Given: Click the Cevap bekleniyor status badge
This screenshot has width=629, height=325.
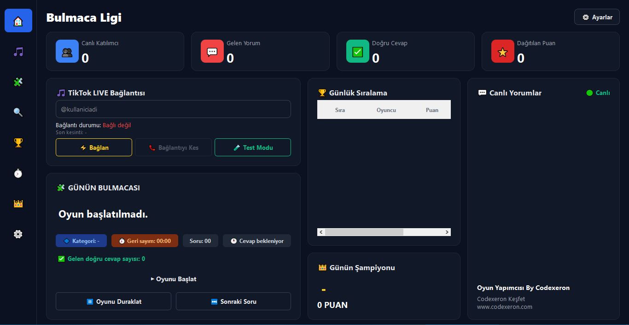Looking at the screenshot, I should click(257, 241).
